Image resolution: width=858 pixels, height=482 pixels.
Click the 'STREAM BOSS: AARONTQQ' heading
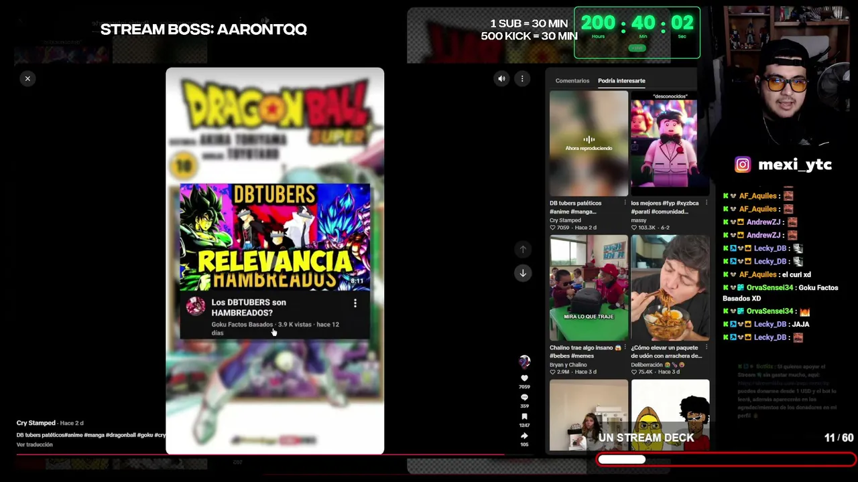pyautogui.click(x=204, y=29)
